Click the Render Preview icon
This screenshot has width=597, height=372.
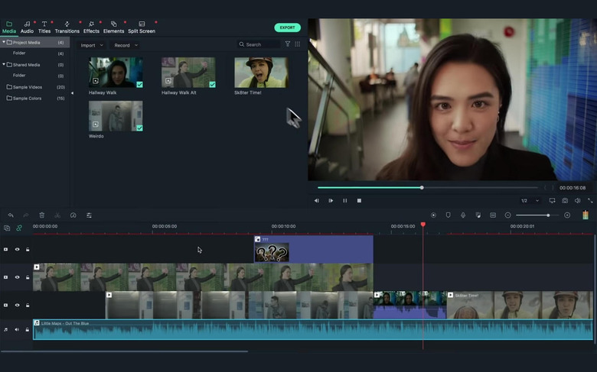[x=433, y=215]
